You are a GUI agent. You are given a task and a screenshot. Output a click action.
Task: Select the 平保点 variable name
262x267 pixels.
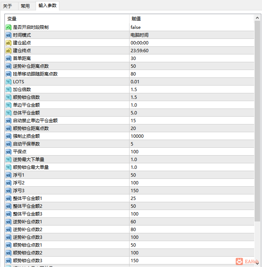point(20,152)
